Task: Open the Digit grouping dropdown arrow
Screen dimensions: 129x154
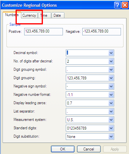Action: pos(111,78)
